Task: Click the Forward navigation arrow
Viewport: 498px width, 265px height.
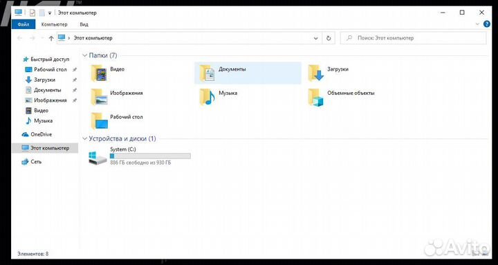Action: pos(32,38)
